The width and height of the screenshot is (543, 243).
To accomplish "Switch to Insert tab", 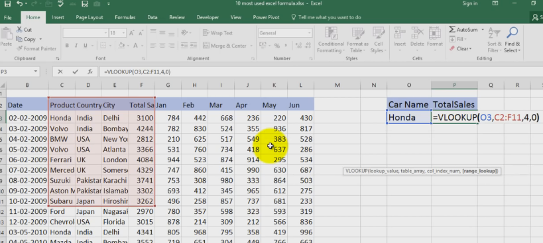I will 58,17.
